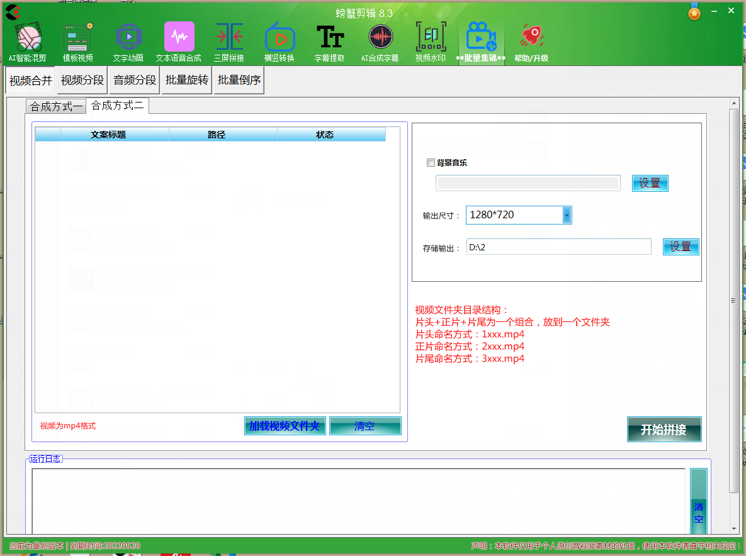Select the 视频水印 icon

[431, 40]
